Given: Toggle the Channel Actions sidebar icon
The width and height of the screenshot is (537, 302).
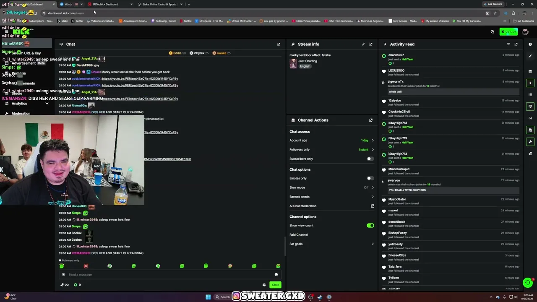Looking at the screenshot, I should (530, 130).
